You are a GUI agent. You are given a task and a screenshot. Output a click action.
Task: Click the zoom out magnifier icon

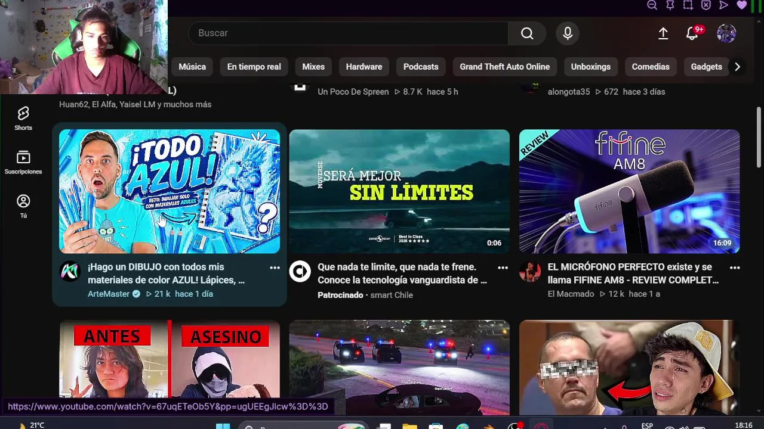coord(652,5)
